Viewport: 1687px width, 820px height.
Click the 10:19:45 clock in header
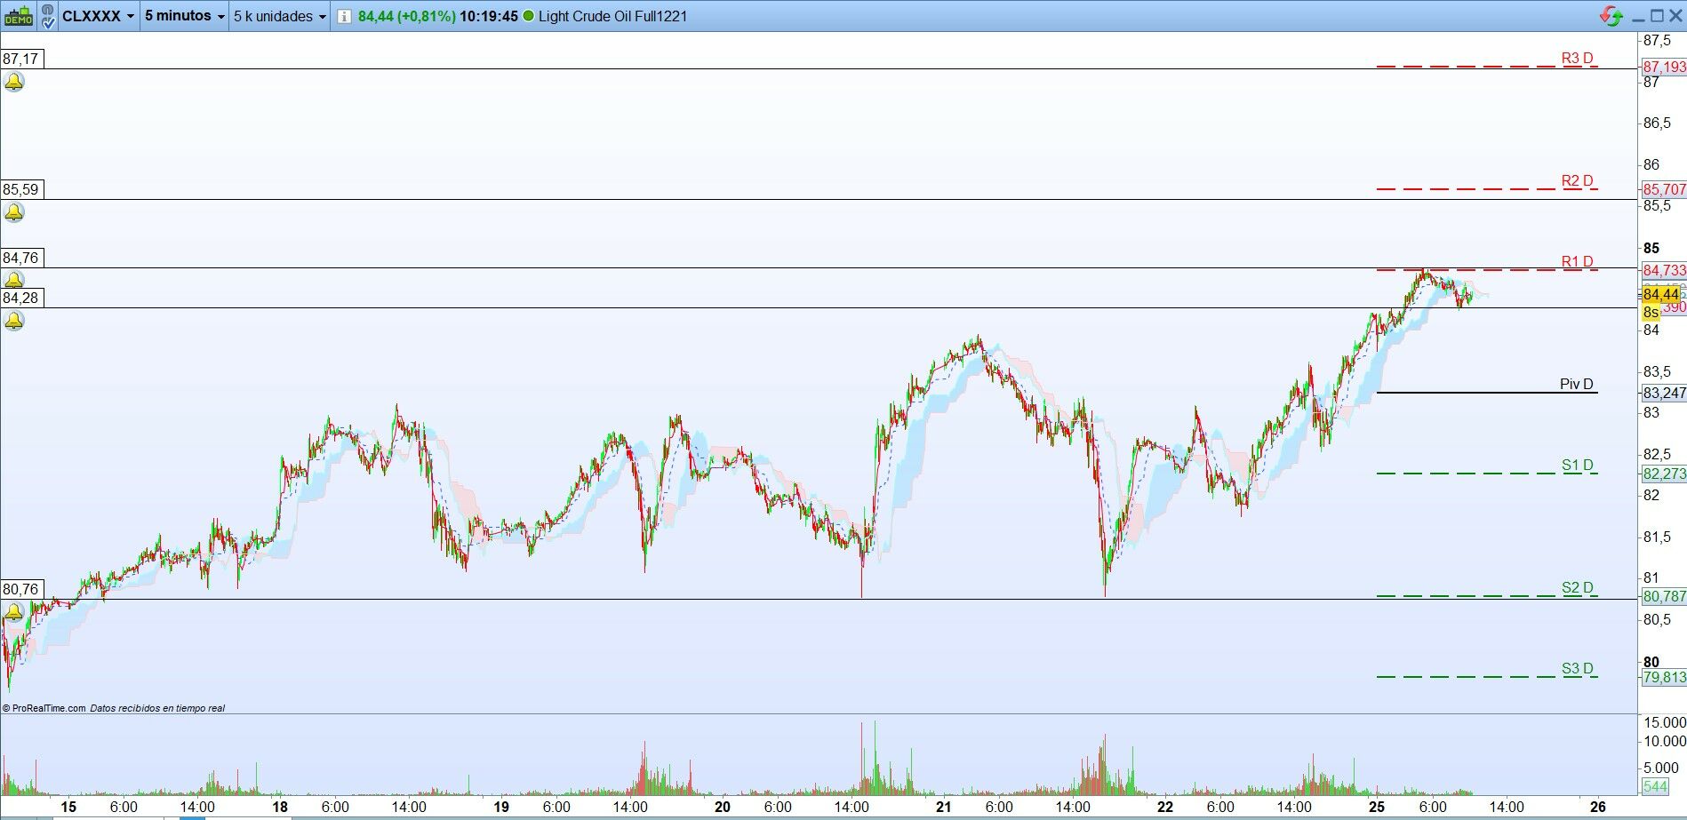coord(489,16)
